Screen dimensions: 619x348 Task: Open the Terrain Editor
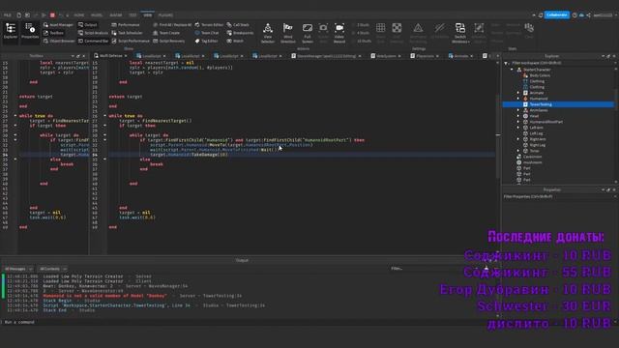click(x=209, y=25)
